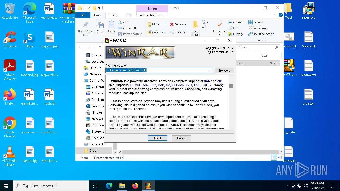Switch Explorer to the large icons view
Viewport: 340px width, 191px height.
click(x=279, y=158)
